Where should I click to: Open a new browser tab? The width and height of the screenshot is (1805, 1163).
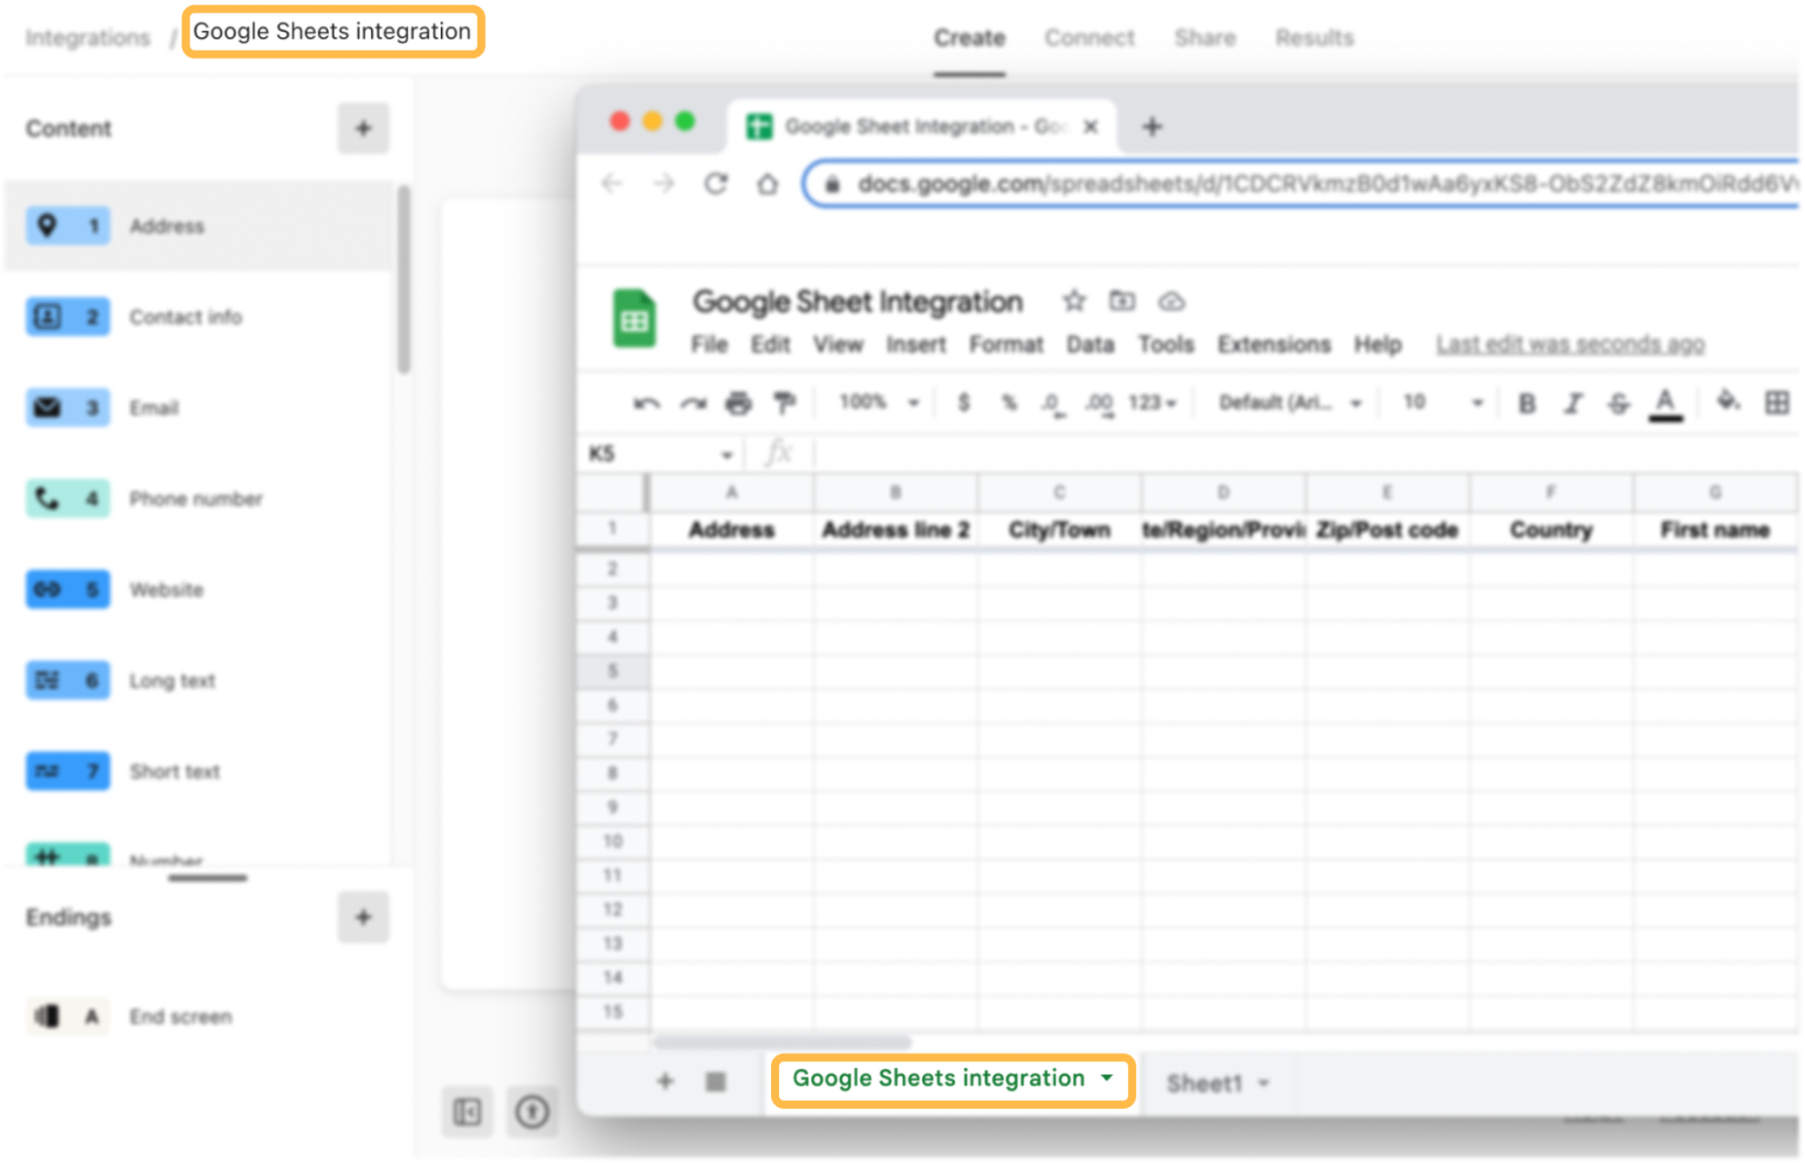[x=1152, y=127]
